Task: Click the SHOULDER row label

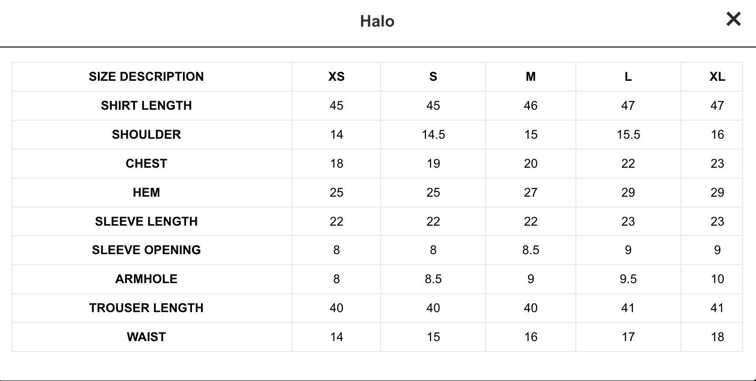Action: tap(146, 134)
